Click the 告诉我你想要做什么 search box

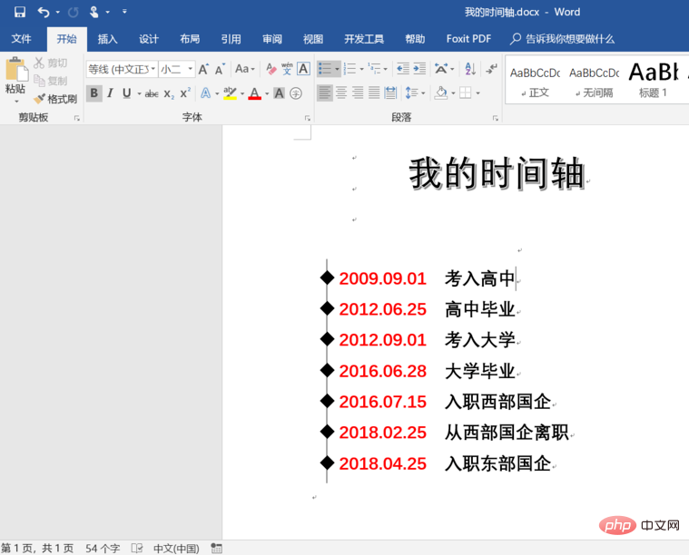[x=562, y=39]
